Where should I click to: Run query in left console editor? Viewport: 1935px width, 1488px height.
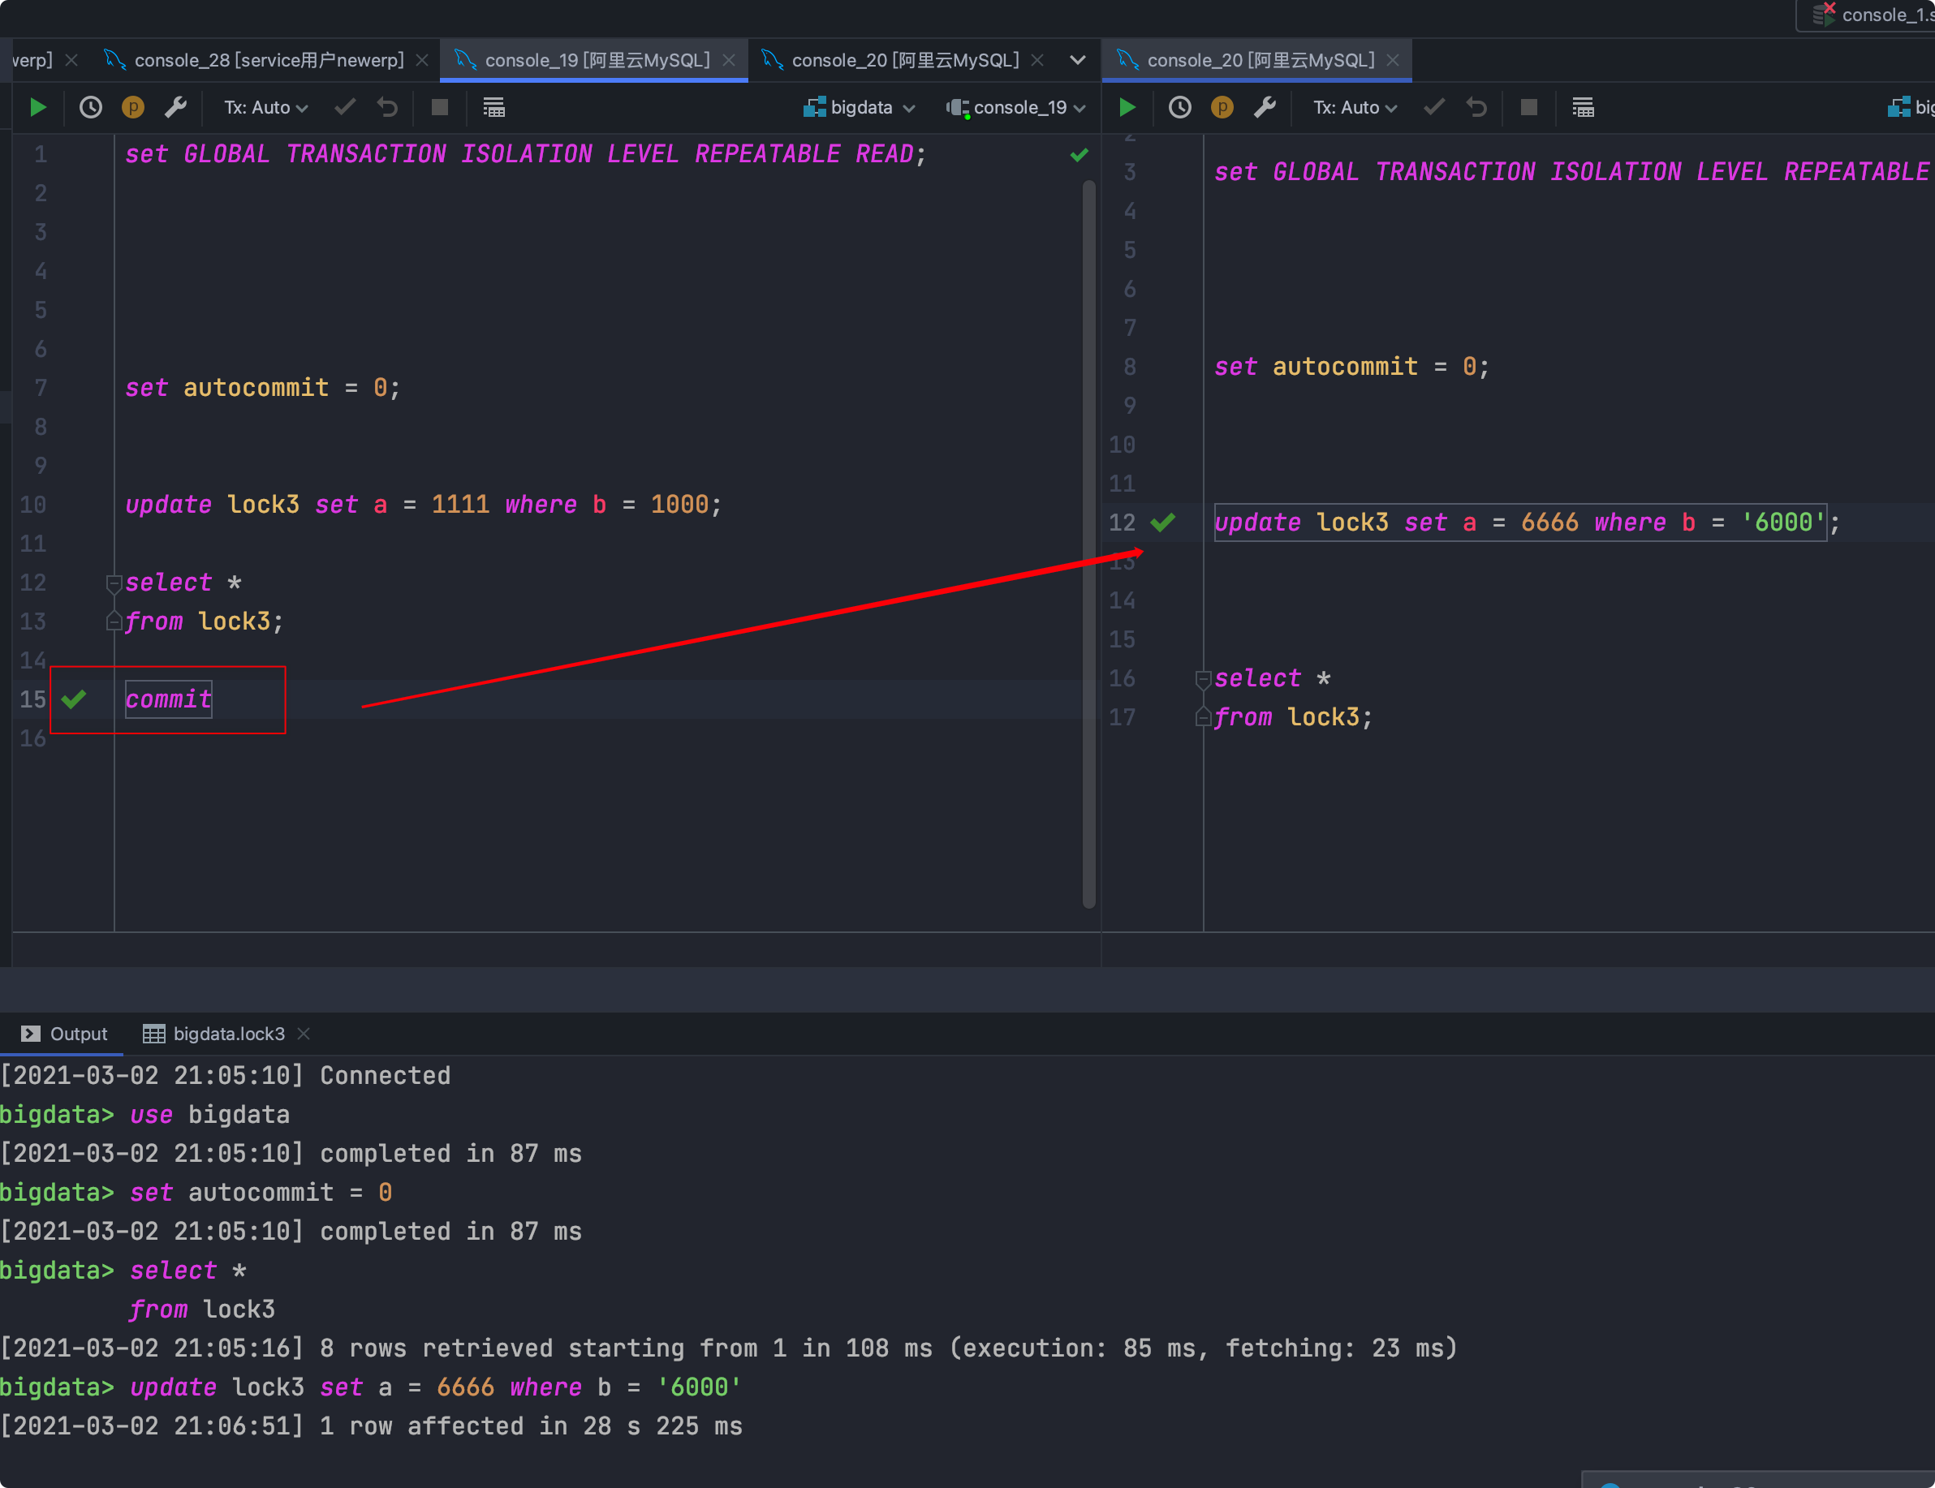click(38, 107)
